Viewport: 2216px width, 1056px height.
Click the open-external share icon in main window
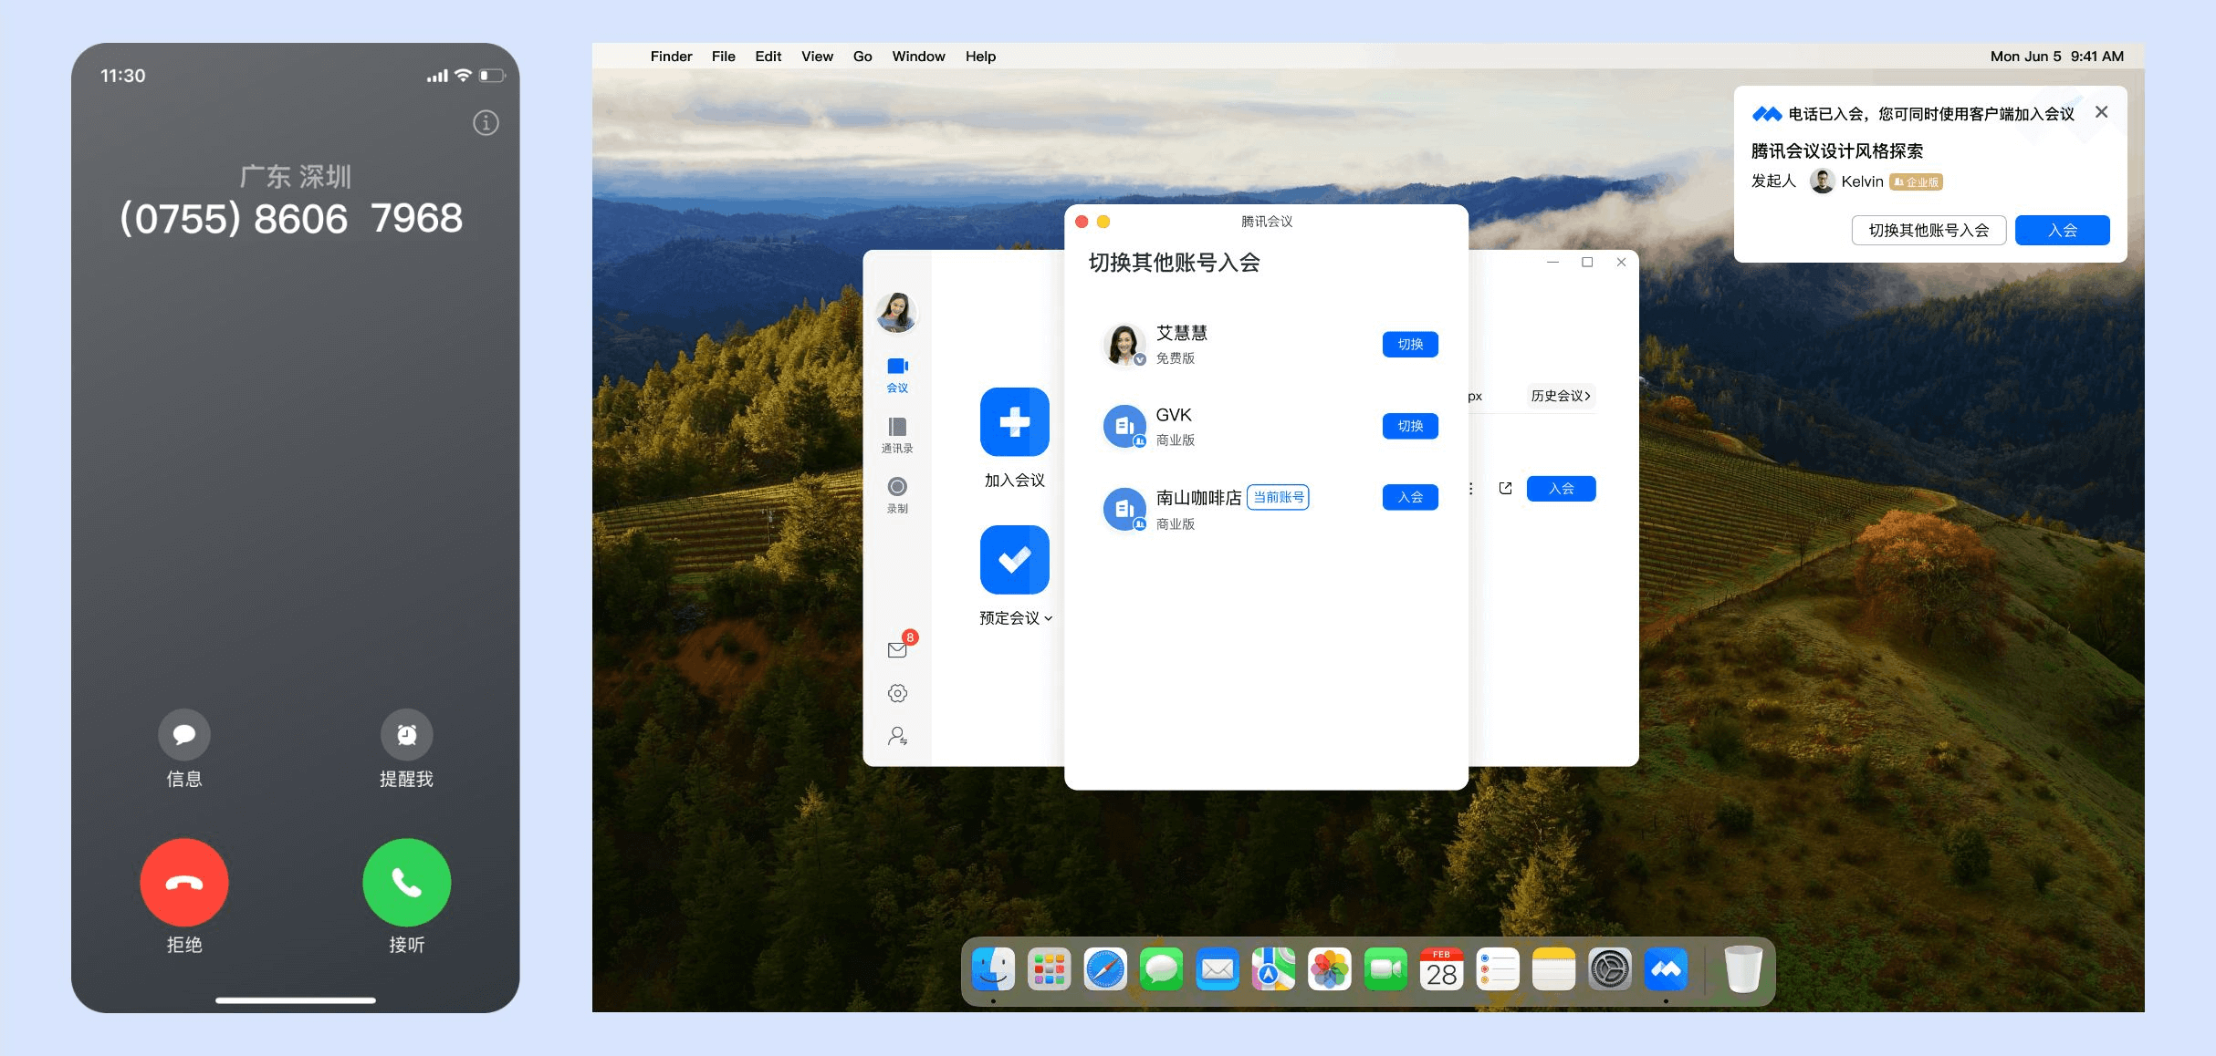[x=1506, y=489]
